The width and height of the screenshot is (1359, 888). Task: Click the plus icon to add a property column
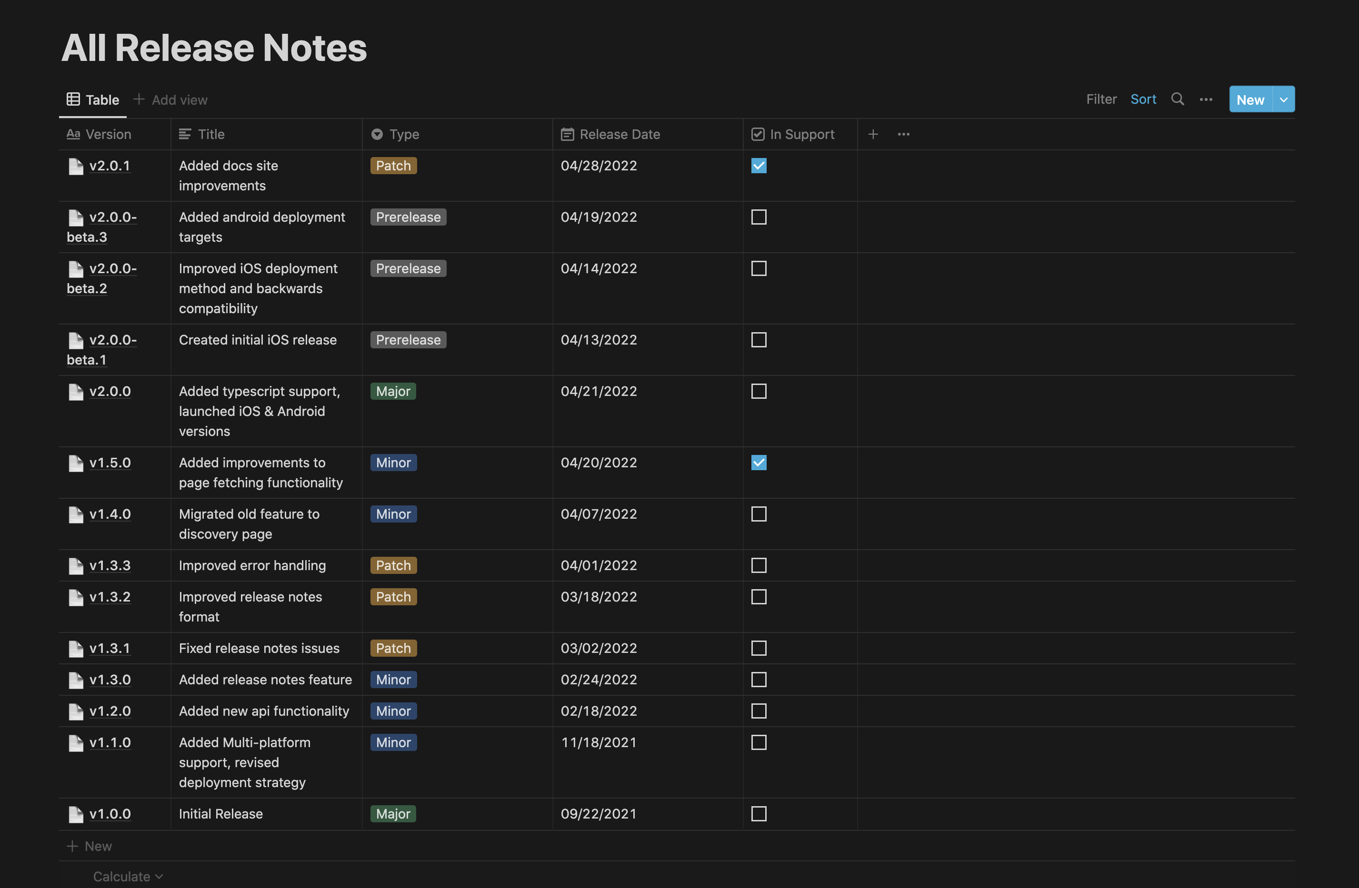pyautogui.click(x=872, y=134)
